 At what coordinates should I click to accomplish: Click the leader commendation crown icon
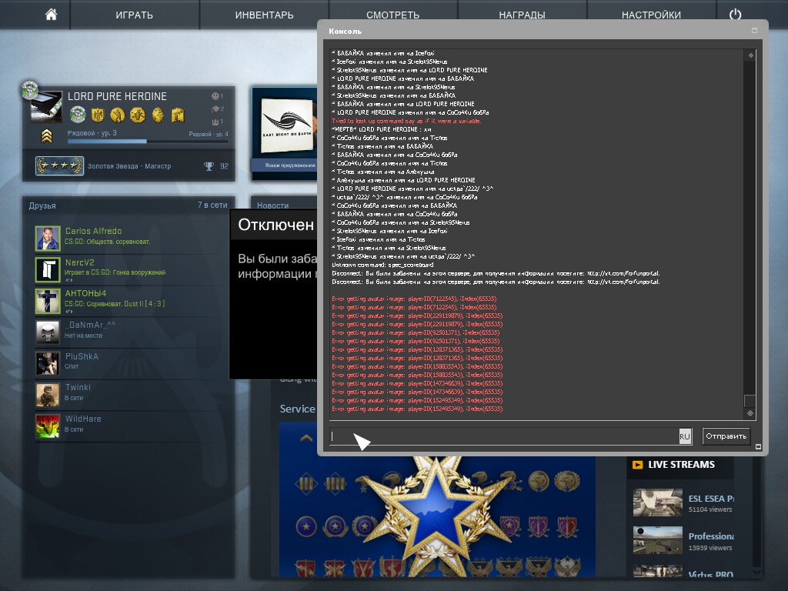point(215,122)
